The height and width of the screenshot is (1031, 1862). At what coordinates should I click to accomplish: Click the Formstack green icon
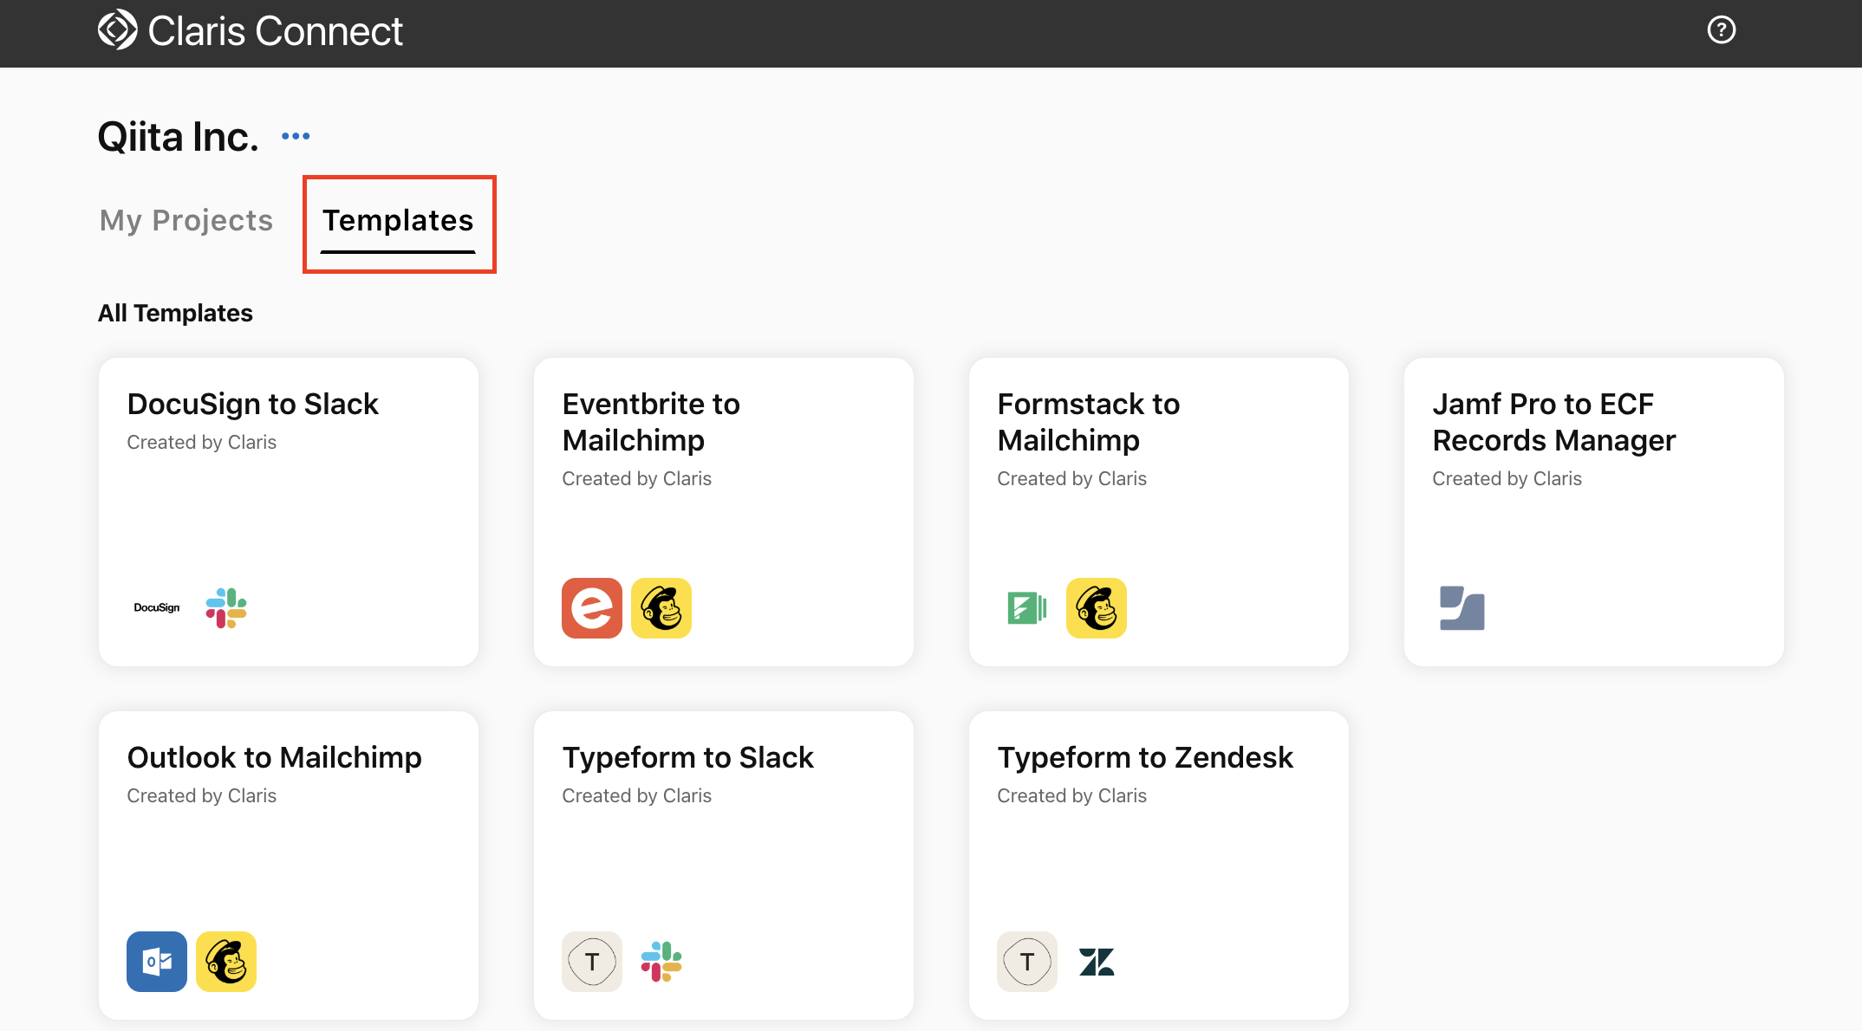(x=1027, y=608)
